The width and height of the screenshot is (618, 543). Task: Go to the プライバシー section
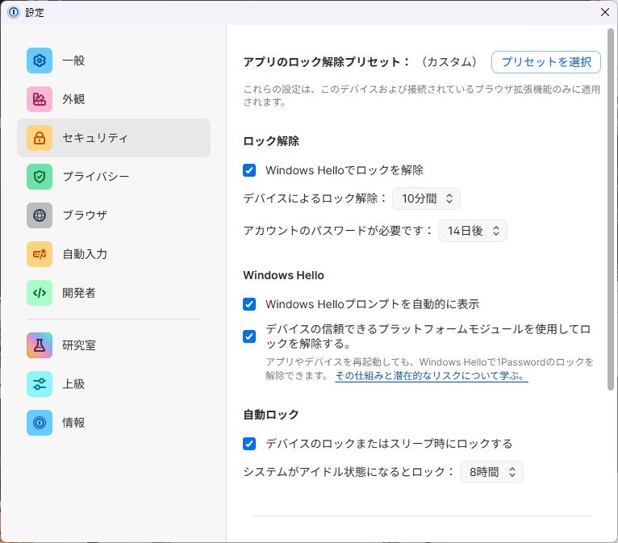pyautogui.click(x=96, y=177)
